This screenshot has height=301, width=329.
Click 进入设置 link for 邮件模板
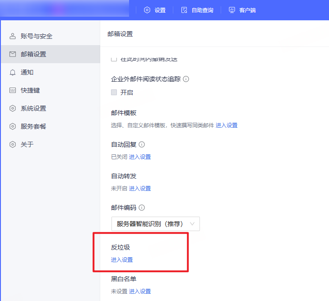pos(227,125)
